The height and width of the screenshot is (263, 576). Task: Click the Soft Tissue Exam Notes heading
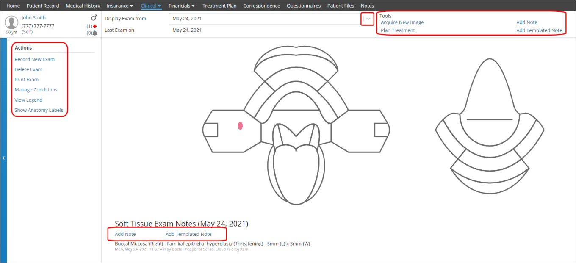point(181,224)
